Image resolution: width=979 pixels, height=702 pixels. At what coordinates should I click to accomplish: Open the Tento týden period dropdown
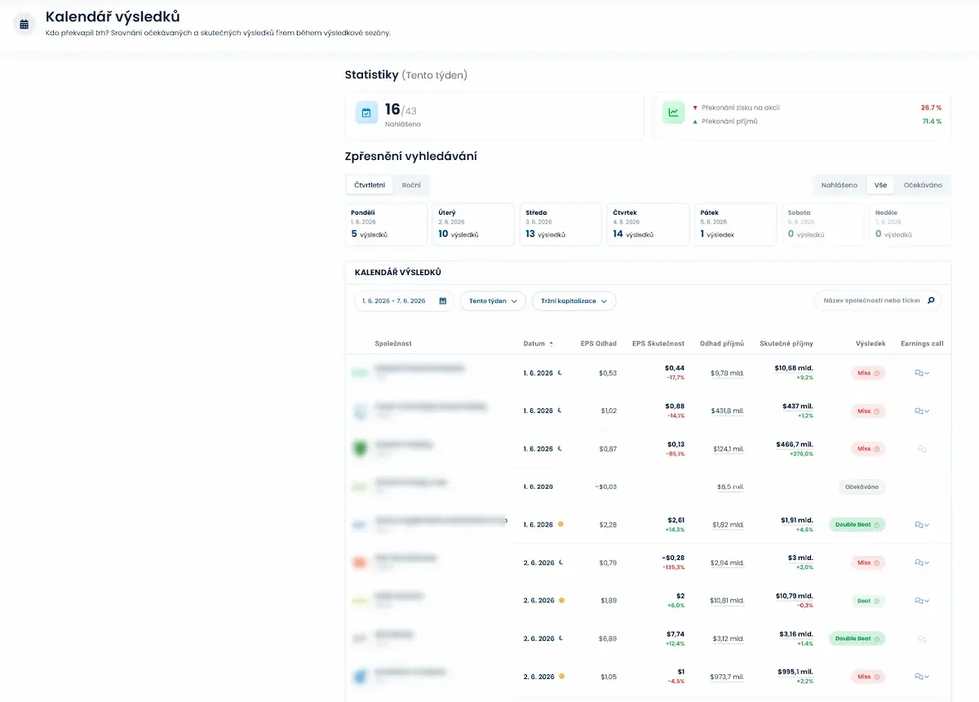tap(494, 301)
